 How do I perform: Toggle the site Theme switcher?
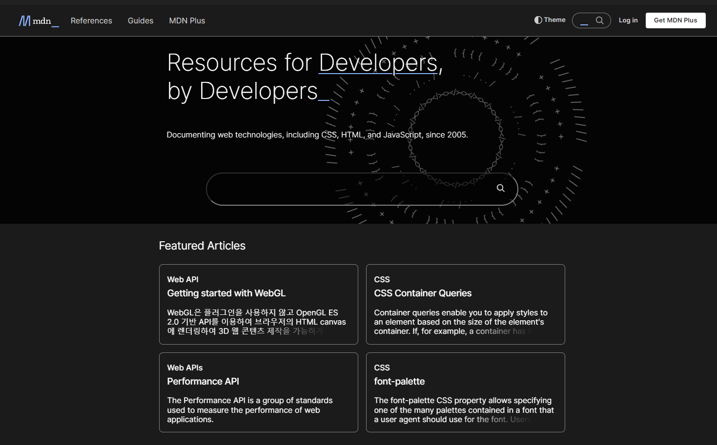550,19
